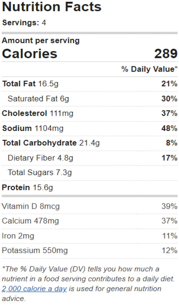Click the Amount per serving text
The image size is (179, 305).
(41, 41)
